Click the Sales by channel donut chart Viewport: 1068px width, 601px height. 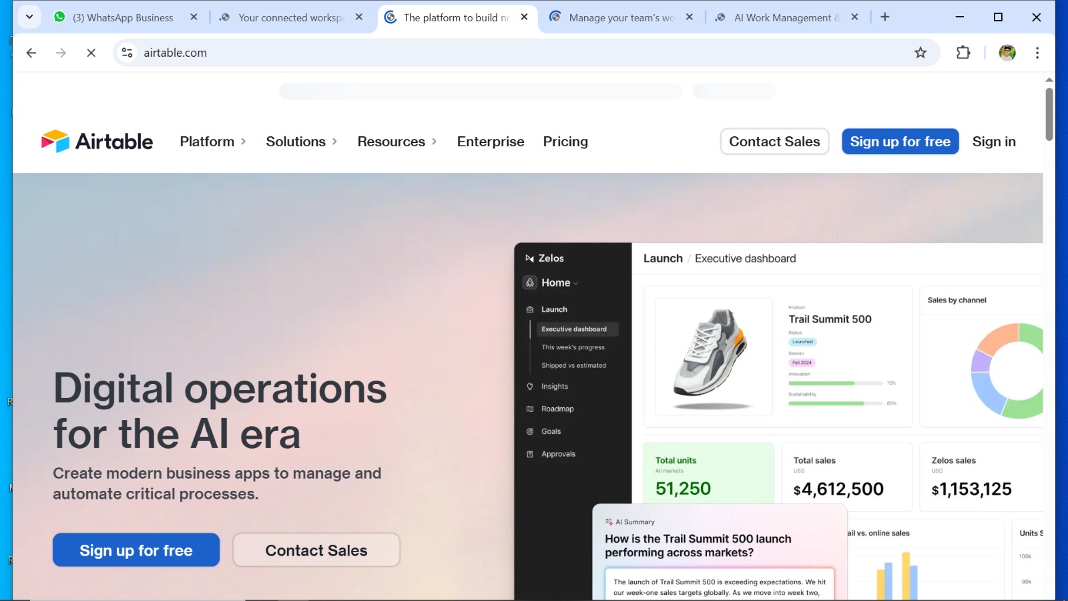click(x=1007, y=371)
